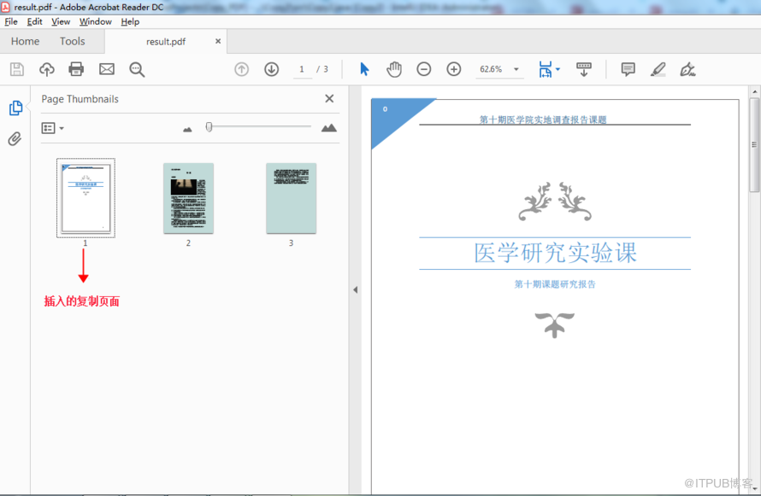
Task: Open the View menu
Action: pos(61,21)
